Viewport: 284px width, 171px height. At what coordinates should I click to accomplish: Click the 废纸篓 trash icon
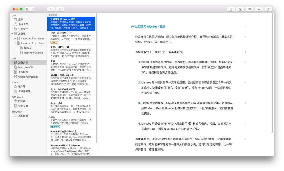tap(16, 33)
